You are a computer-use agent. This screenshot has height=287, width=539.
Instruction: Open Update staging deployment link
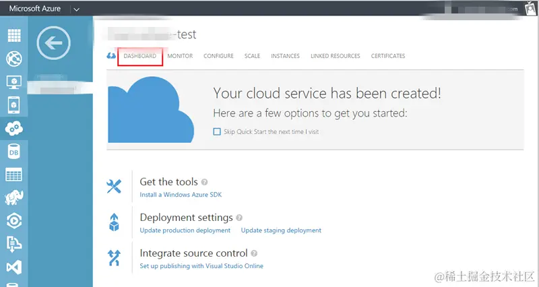[281, 230]
